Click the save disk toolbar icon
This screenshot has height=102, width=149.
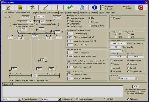point(33,7)
